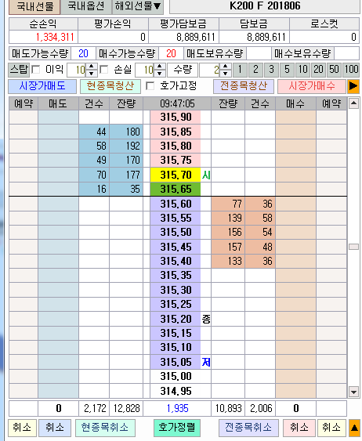The width and height of the screenshot is (362, 441).
Task: Click the yellow highlighted 315.70 price cell
Action: (176, 175)
